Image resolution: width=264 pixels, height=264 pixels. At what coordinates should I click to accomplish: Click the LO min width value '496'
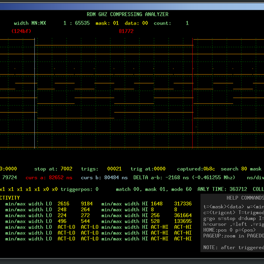pyautogui.click(x=62, y=221)
